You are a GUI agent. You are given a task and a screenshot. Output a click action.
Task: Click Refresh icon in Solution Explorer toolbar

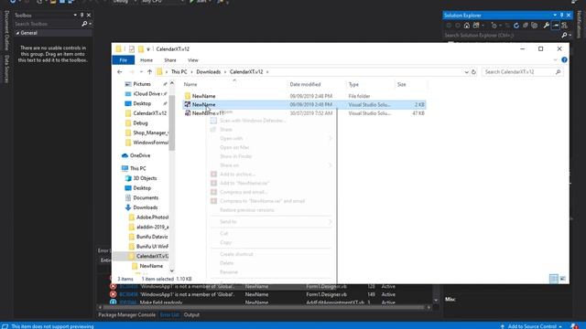click(x=516, y=26)
